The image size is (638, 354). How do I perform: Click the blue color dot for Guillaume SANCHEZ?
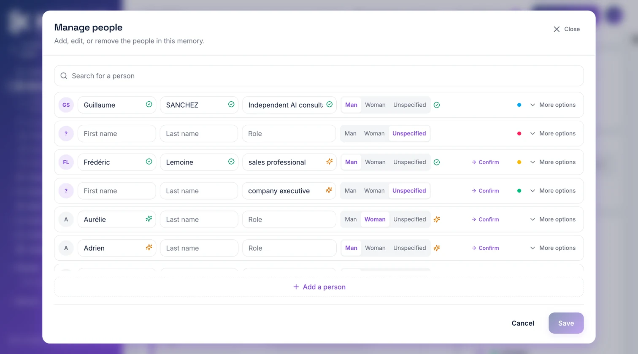pos(519,105)
